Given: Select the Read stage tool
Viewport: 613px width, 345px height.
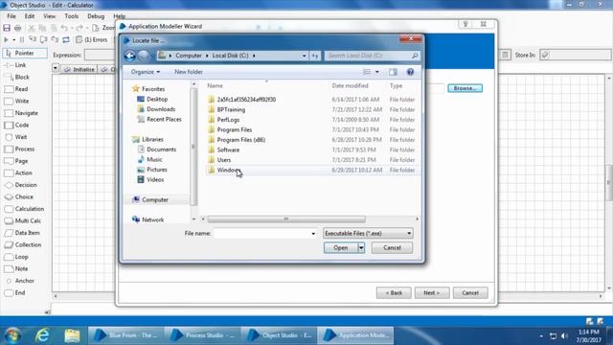Looking at the screenshot, I should click(16, 89).
